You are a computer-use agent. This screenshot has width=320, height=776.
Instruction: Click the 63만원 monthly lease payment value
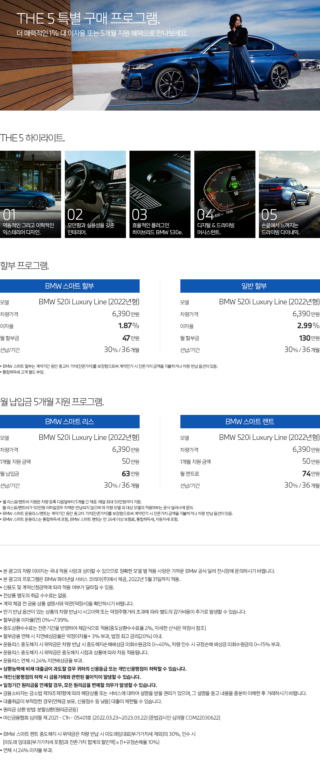[130, 474]
